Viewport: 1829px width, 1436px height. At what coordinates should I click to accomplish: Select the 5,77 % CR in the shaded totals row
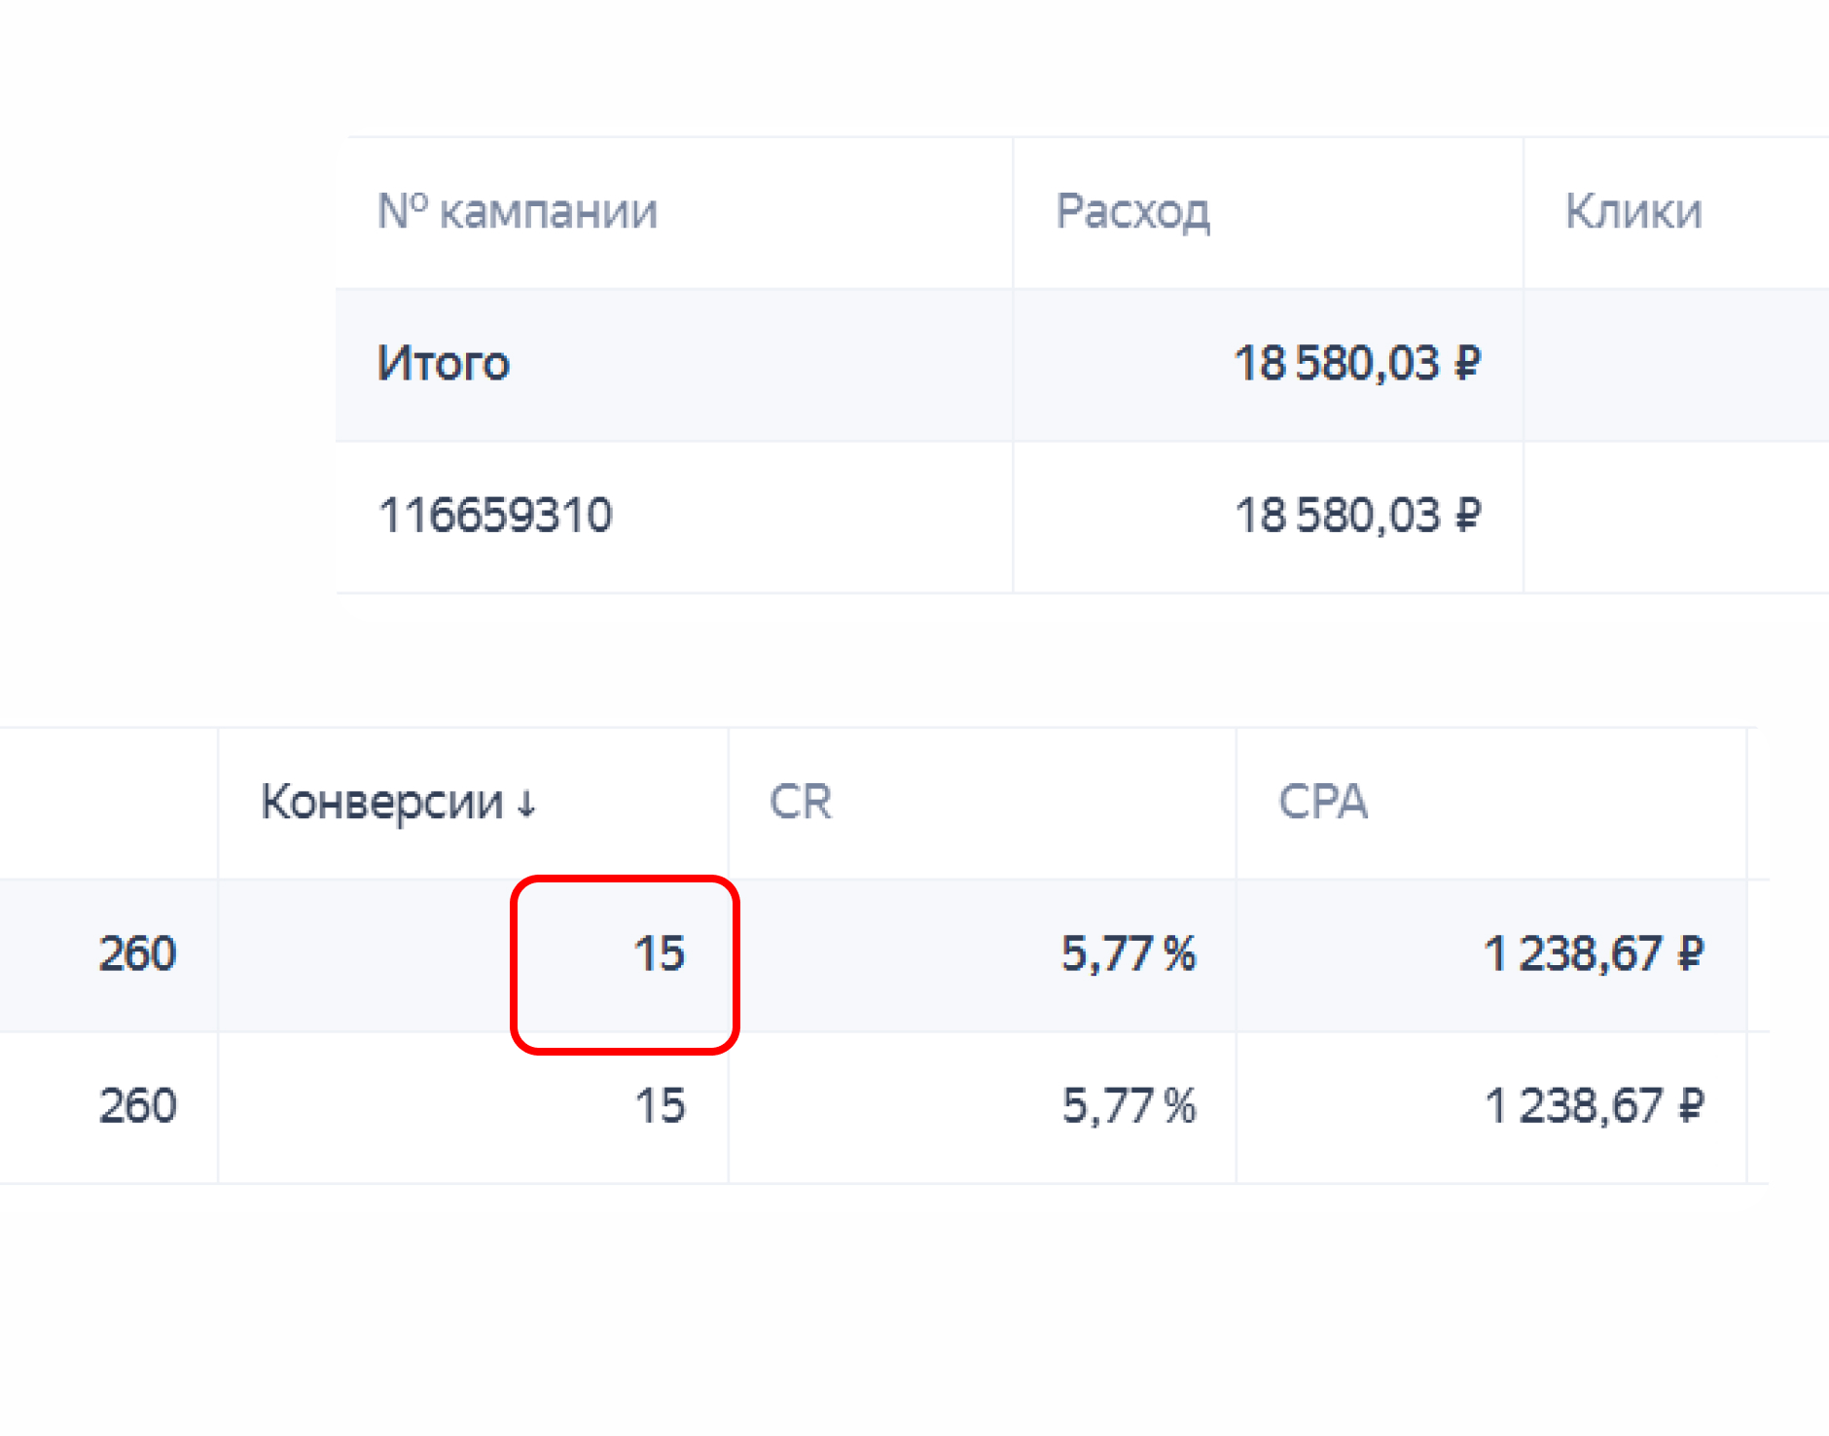point(1128,954)
